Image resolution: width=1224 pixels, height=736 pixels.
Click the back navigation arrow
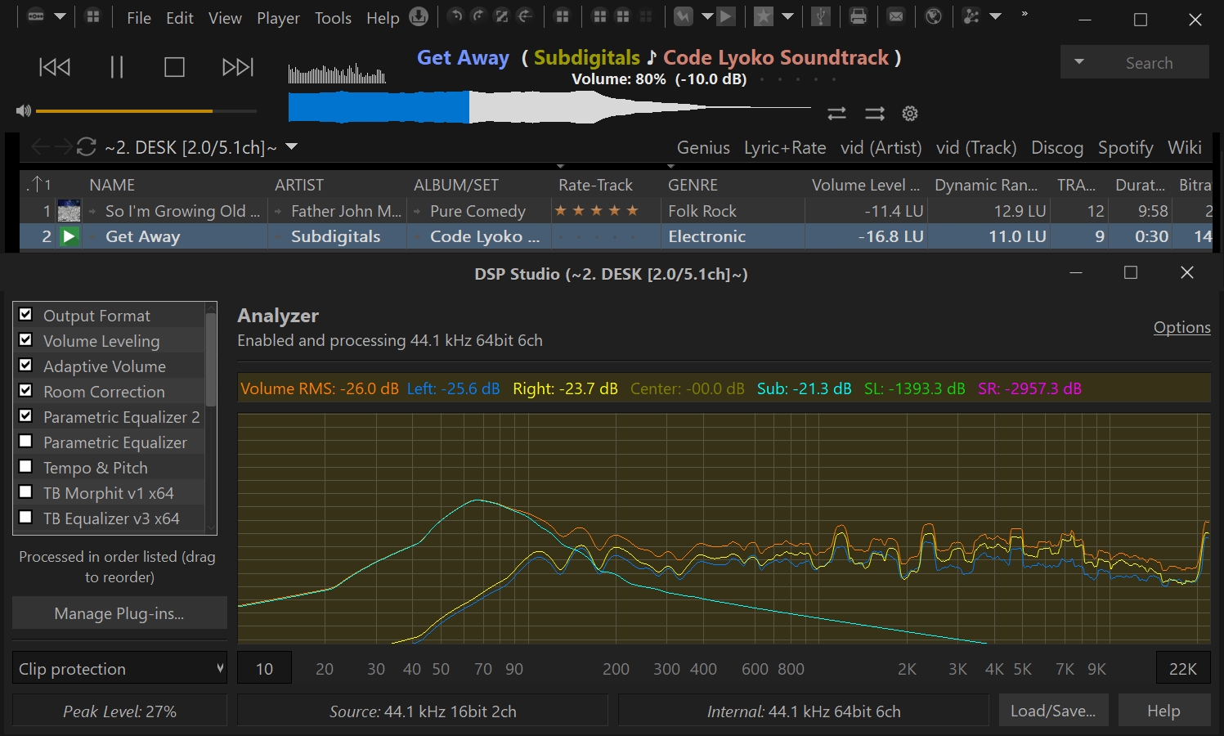(39, 147)
